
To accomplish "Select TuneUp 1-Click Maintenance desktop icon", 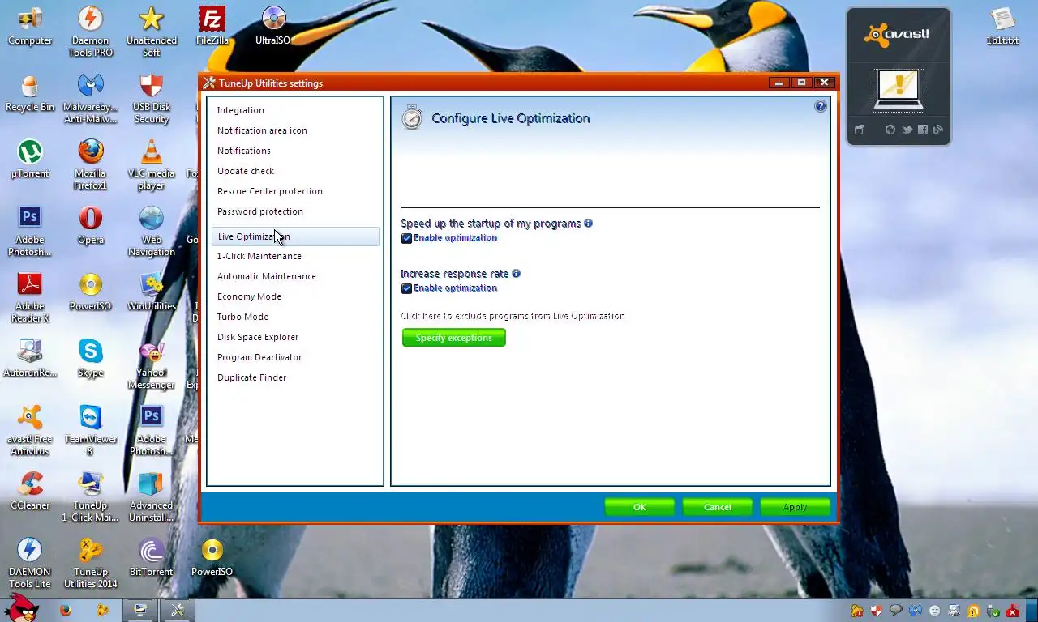I will point(90,497).
